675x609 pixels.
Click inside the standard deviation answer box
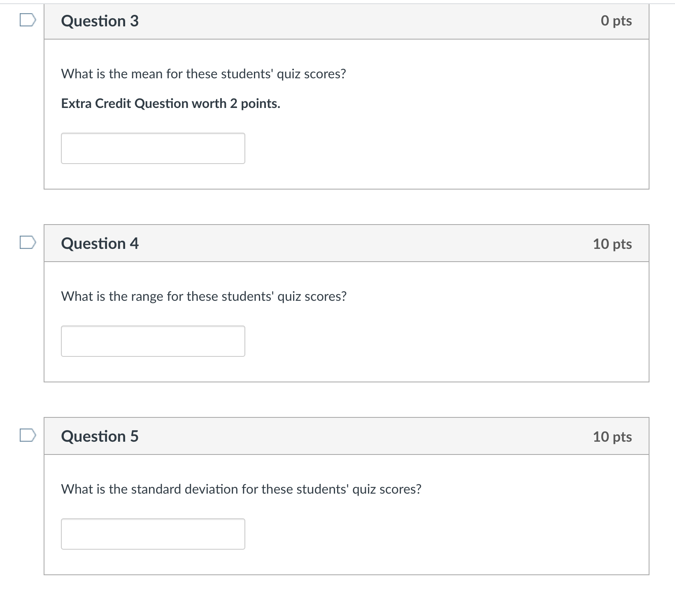tap(153, 534)
